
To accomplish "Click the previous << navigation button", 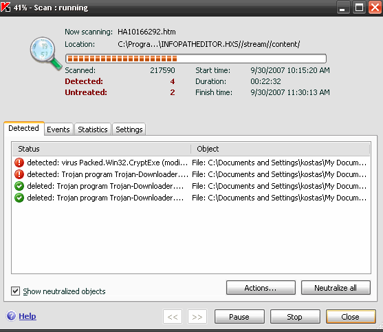I will tap(173, 317).
